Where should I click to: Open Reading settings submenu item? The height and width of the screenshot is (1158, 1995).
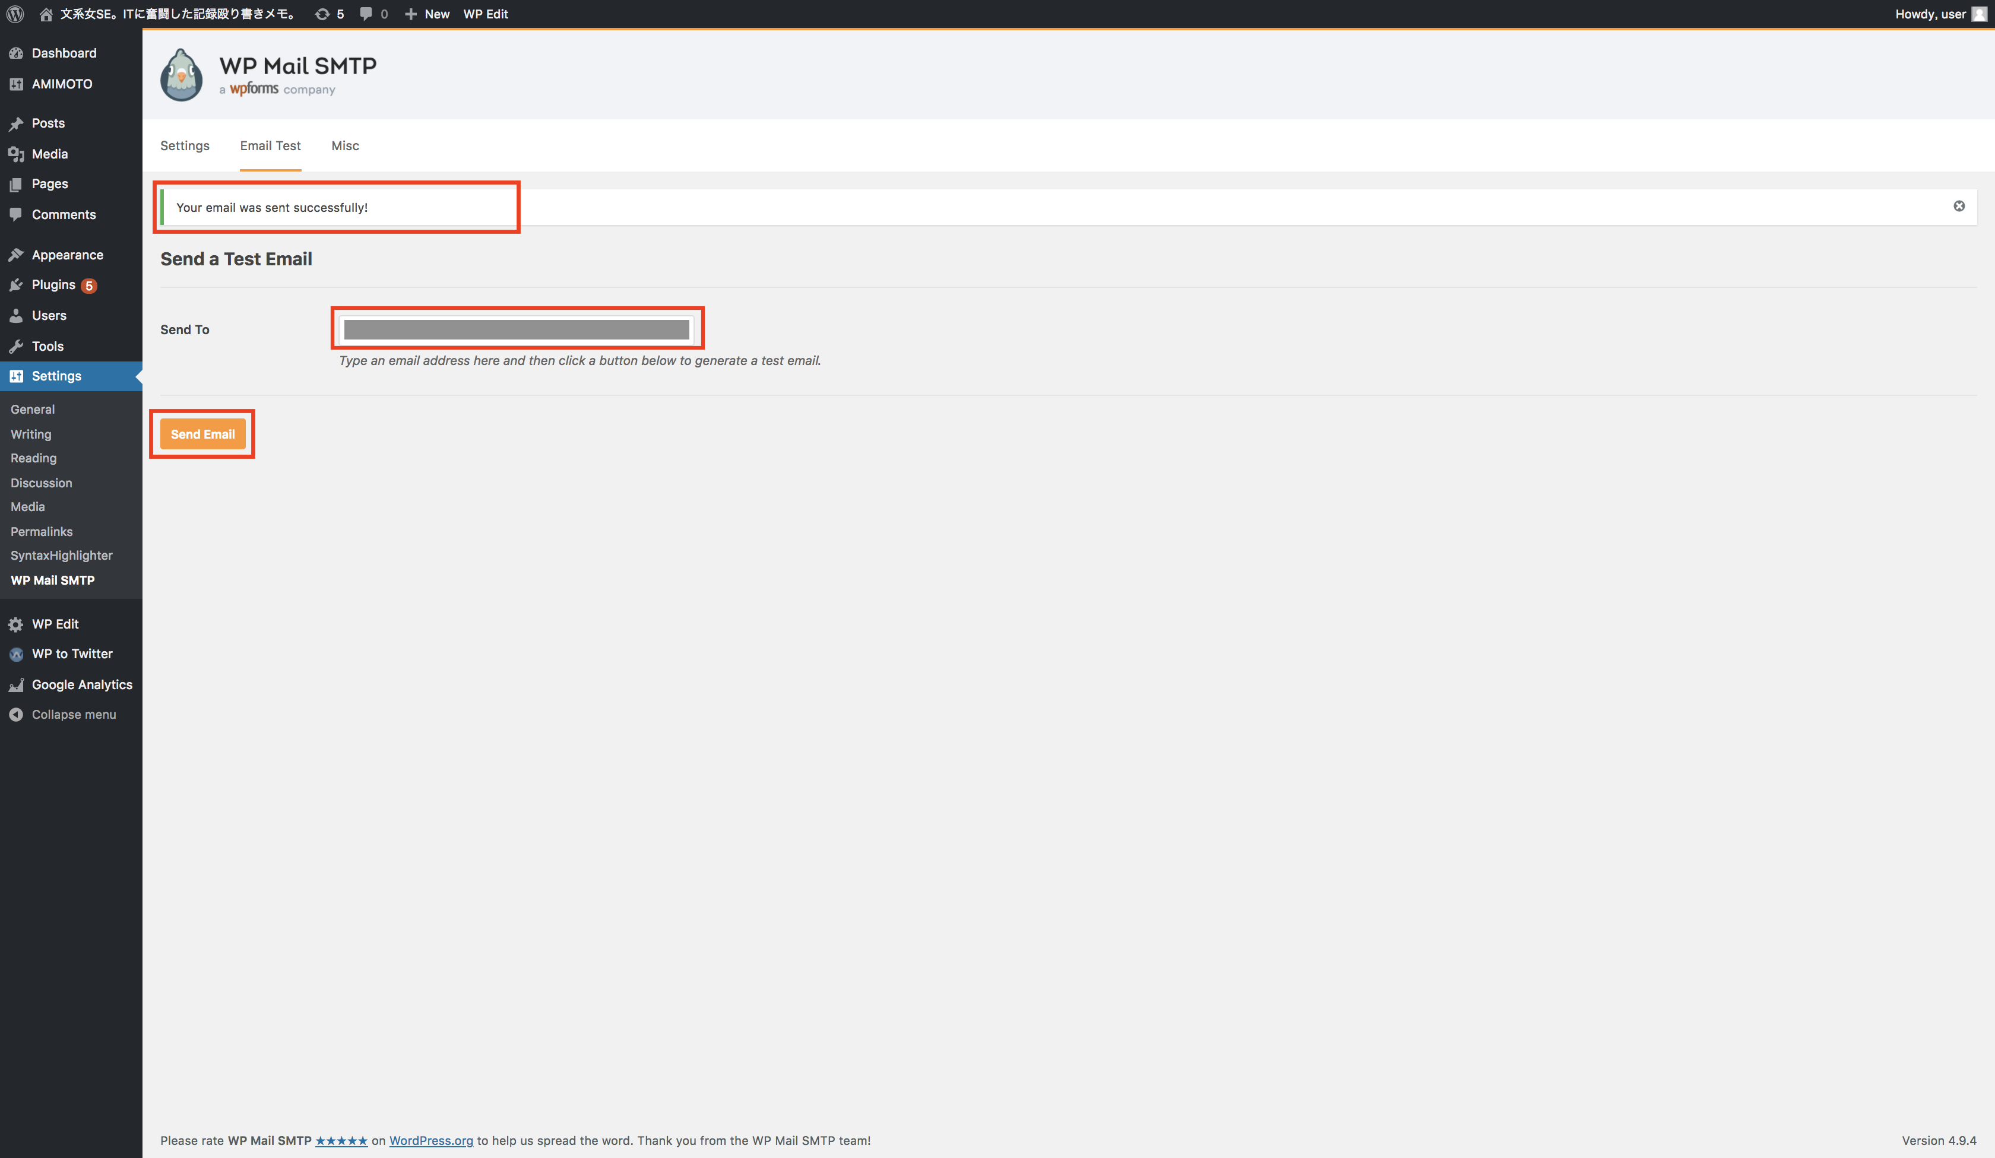(33, 458)
